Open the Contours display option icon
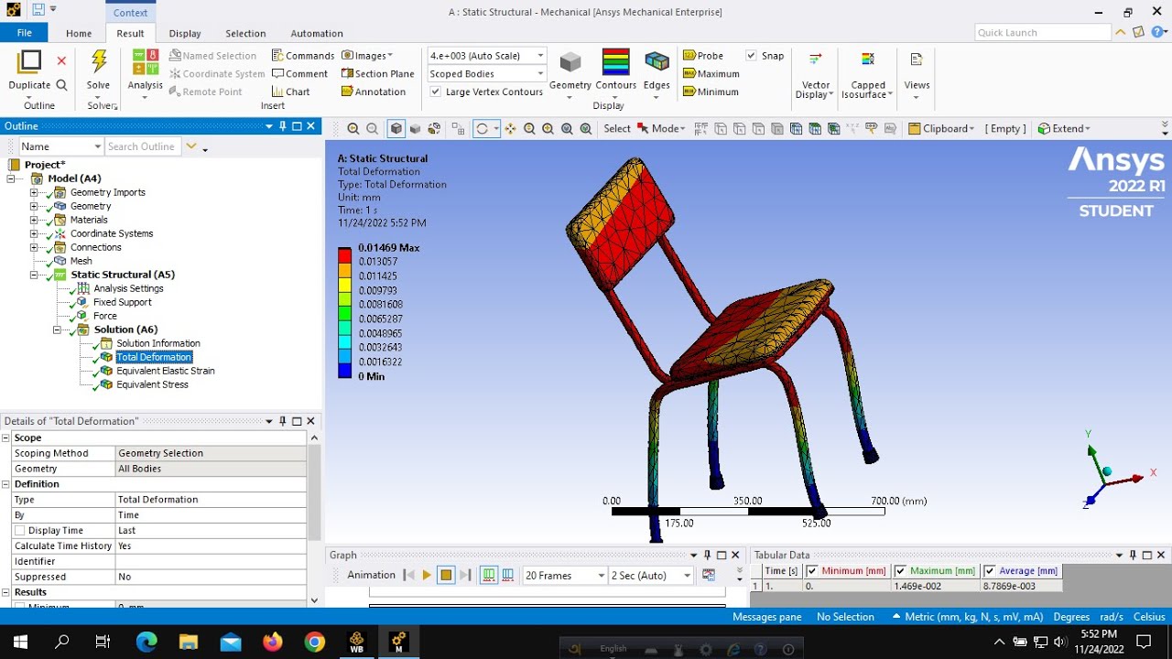1172x659 pixels. click(x=615, y=62)
